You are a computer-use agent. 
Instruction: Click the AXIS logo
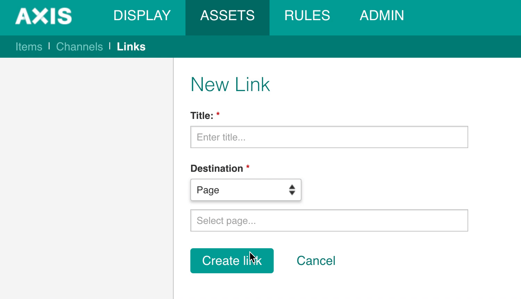(x=43, y=16)
